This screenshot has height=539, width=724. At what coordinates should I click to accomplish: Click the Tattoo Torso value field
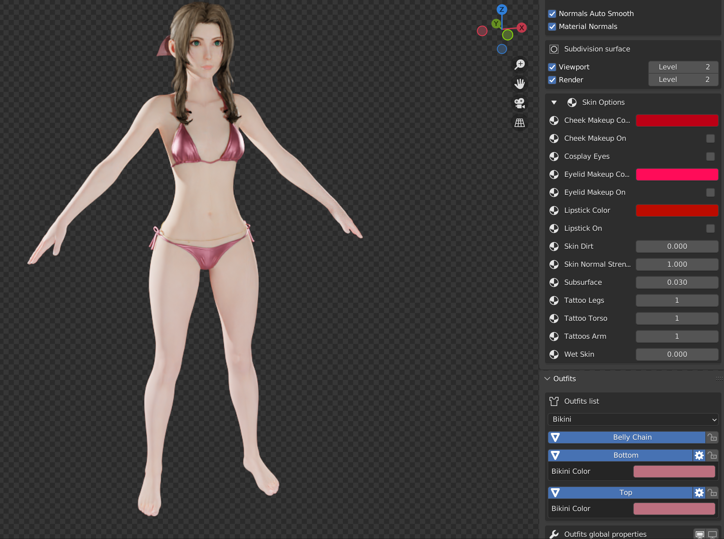pos(677,318)
